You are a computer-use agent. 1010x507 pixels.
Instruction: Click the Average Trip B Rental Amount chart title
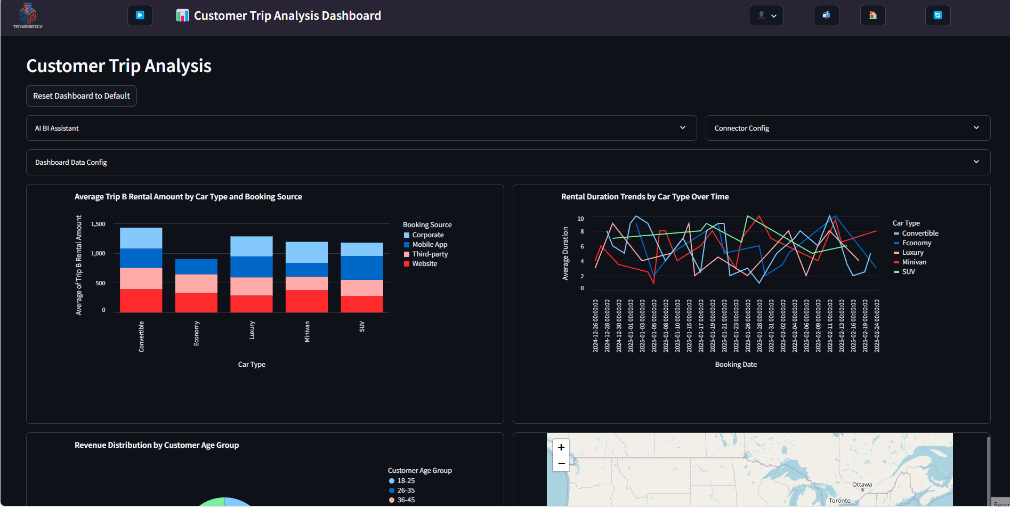point(188,197)
